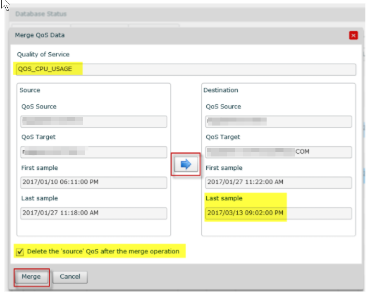Click the Database Status header behind dialog
380x305 pixels.
click(x=41, y=14)
